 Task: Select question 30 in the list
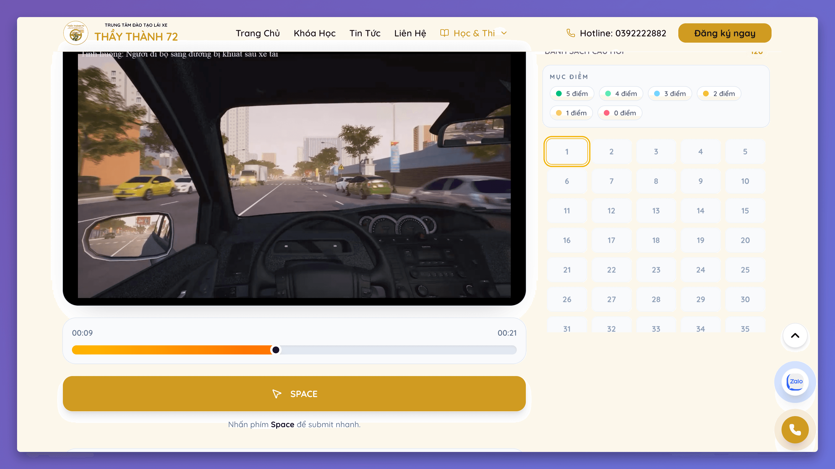click(x=745, y=299)
